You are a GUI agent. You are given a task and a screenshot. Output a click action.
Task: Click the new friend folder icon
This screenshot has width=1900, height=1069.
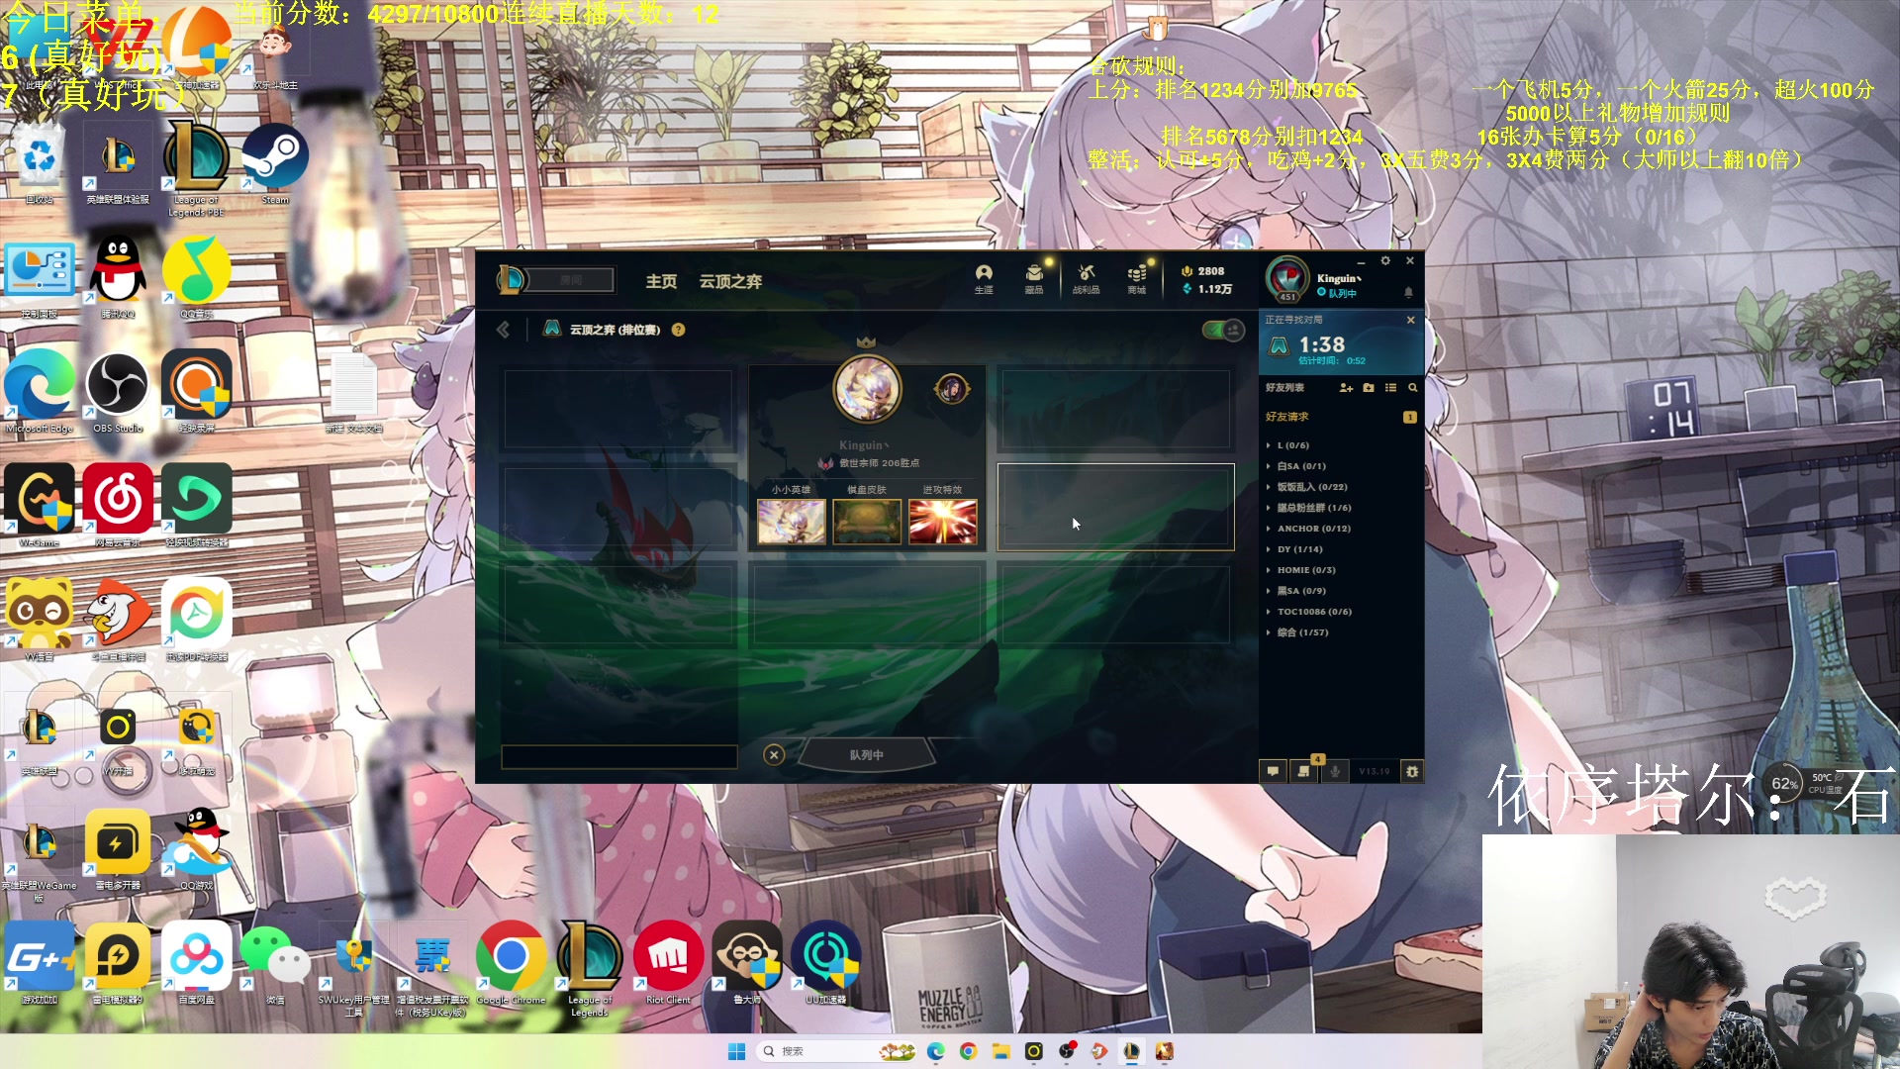[x=1369, y=388]
